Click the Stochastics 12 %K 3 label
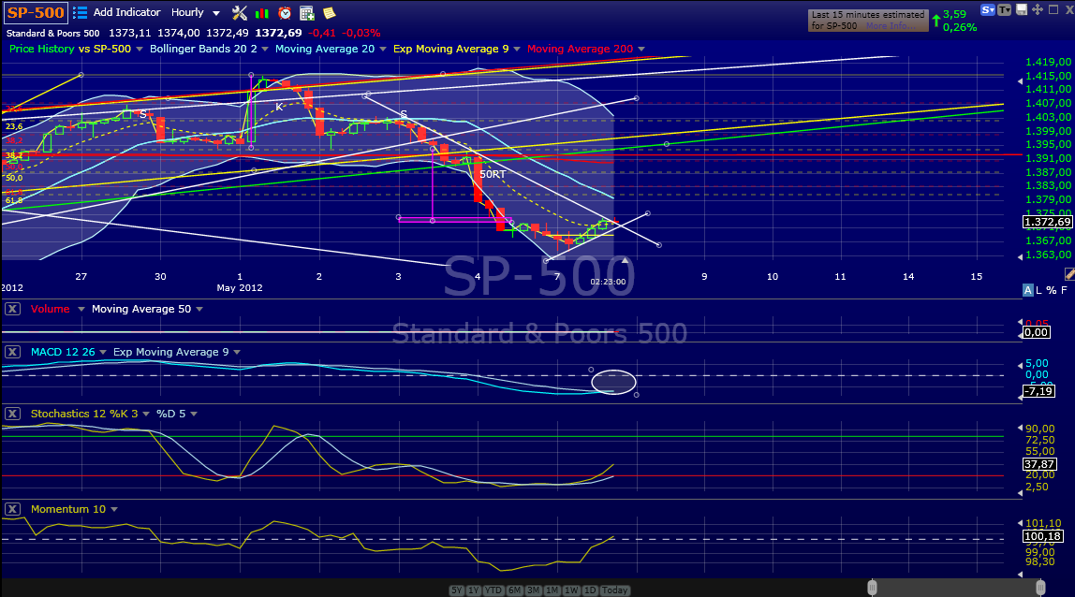 point(84,414)
